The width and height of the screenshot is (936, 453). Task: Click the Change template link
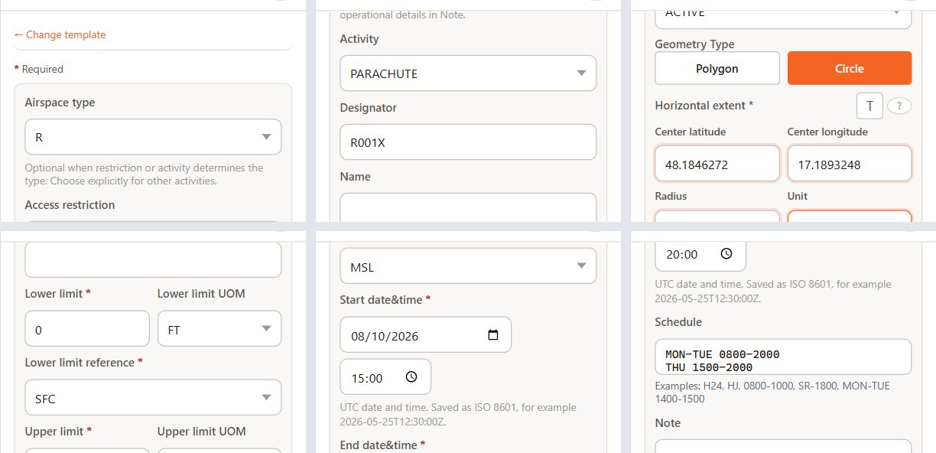coord(60,34)
